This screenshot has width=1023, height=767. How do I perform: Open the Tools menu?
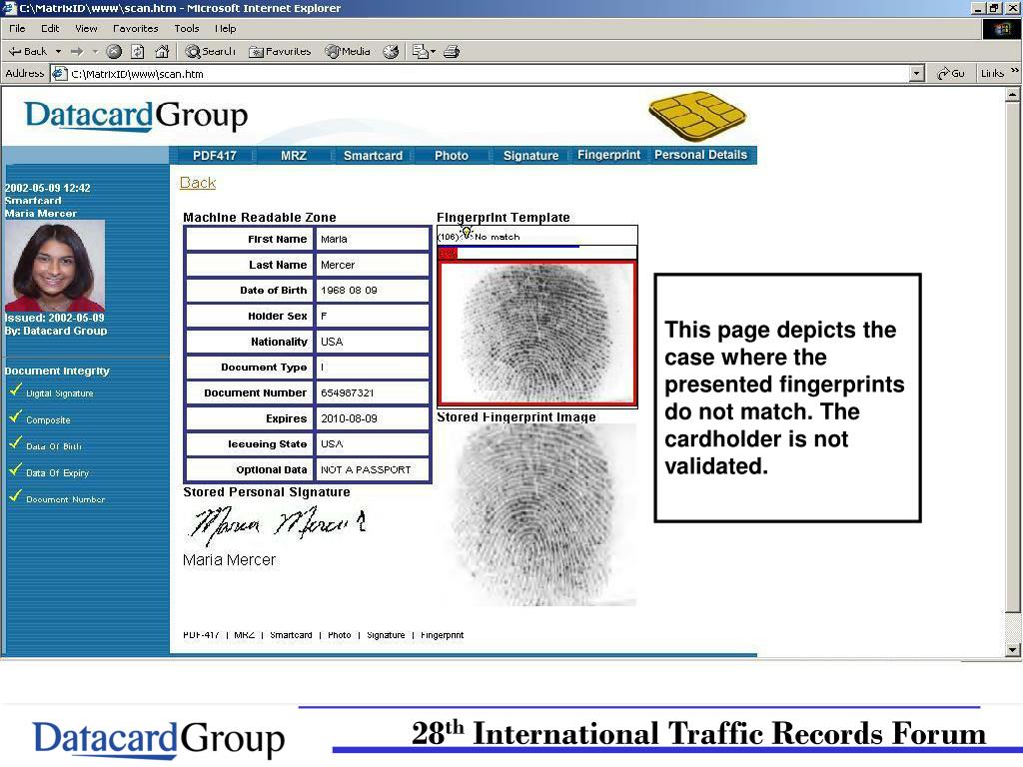(x=187, y=29)
